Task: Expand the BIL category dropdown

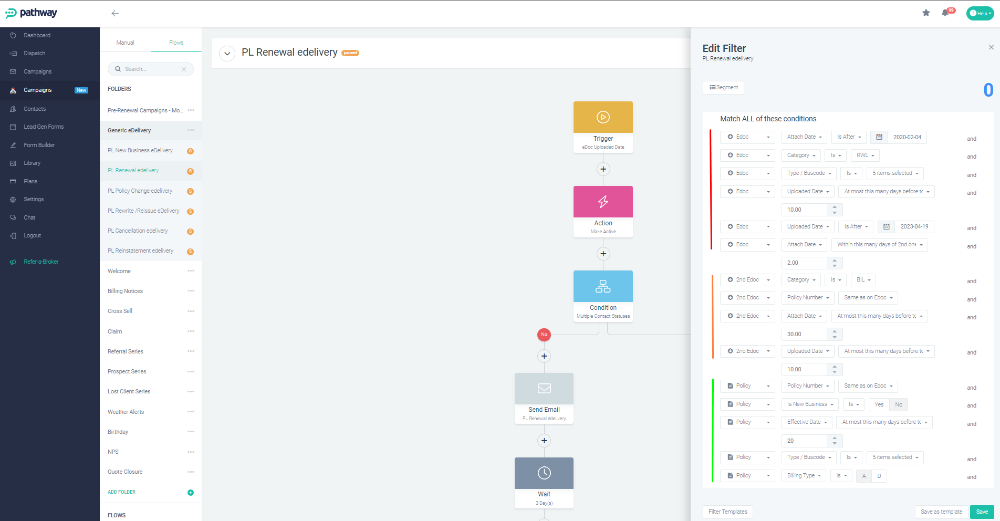Action: [x=863, y=280]
